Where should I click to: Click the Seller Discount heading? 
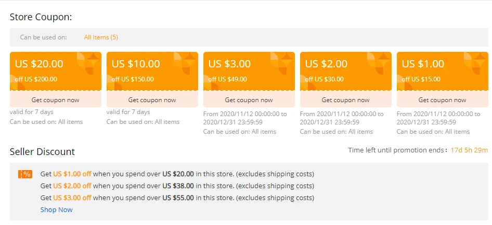coord(42,152)
